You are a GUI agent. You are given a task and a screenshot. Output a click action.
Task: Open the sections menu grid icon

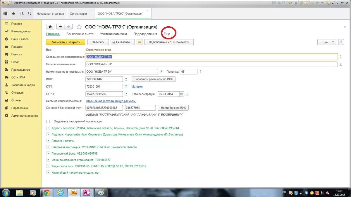pyautogui.click(x=5, y=13)
